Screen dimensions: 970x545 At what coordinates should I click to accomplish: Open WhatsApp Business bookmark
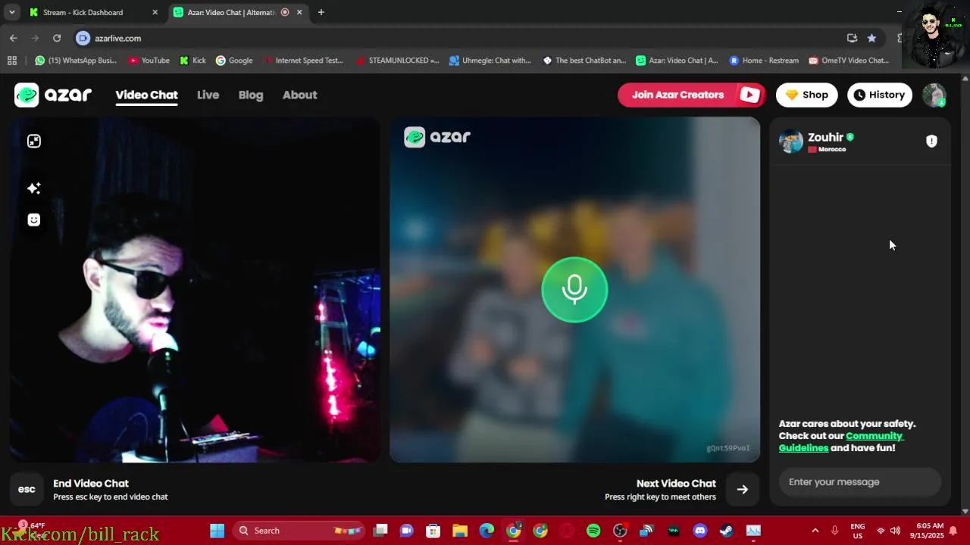click(76, 61)
